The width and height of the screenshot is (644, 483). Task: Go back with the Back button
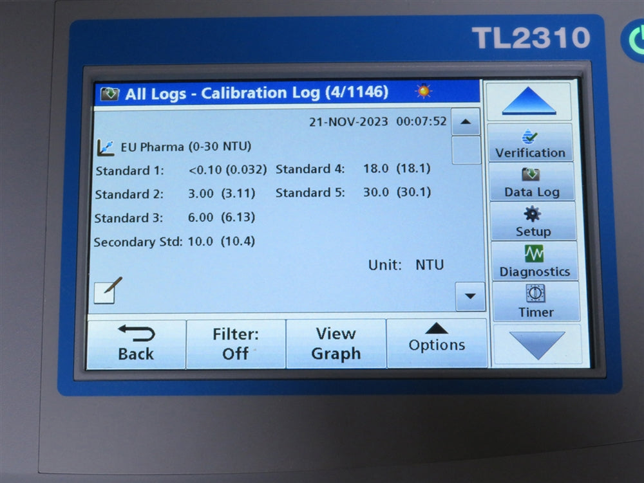[x=136, y=343]
